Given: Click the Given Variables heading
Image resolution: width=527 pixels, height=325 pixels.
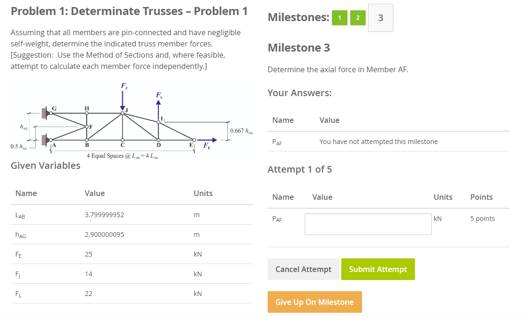Looking at the screenshot, I should coord(44,166).
